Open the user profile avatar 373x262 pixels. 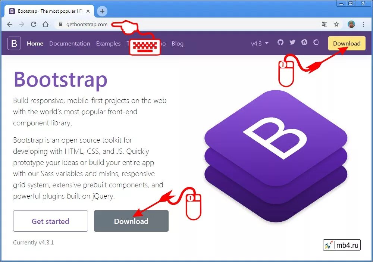(351, 24)
